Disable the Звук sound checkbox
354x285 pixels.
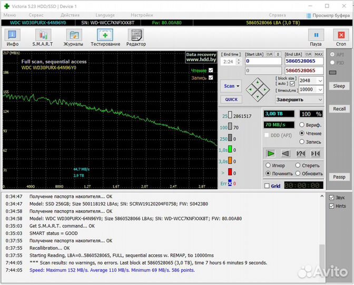331,197
